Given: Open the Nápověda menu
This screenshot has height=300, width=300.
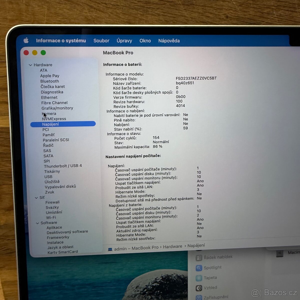Looking at the screenshot, I should (169, 40).
